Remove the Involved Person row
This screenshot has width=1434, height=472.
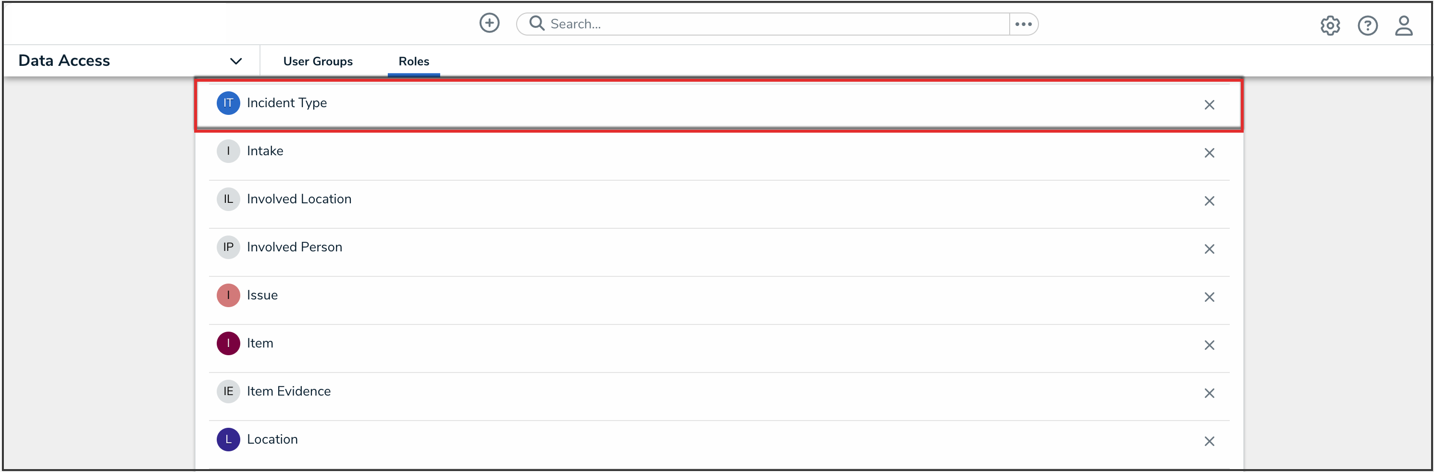click(1209, 249)
